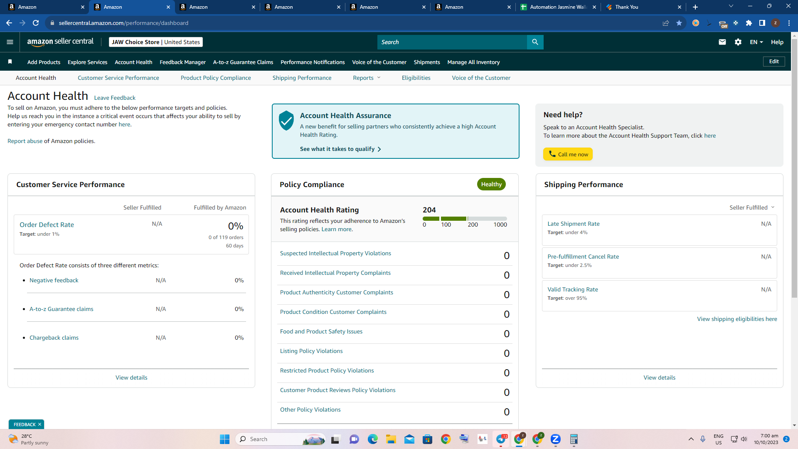Open the settings gear icon
This screenshot has width=798, height=449.
pyautogui.click(x=738, y=42)
